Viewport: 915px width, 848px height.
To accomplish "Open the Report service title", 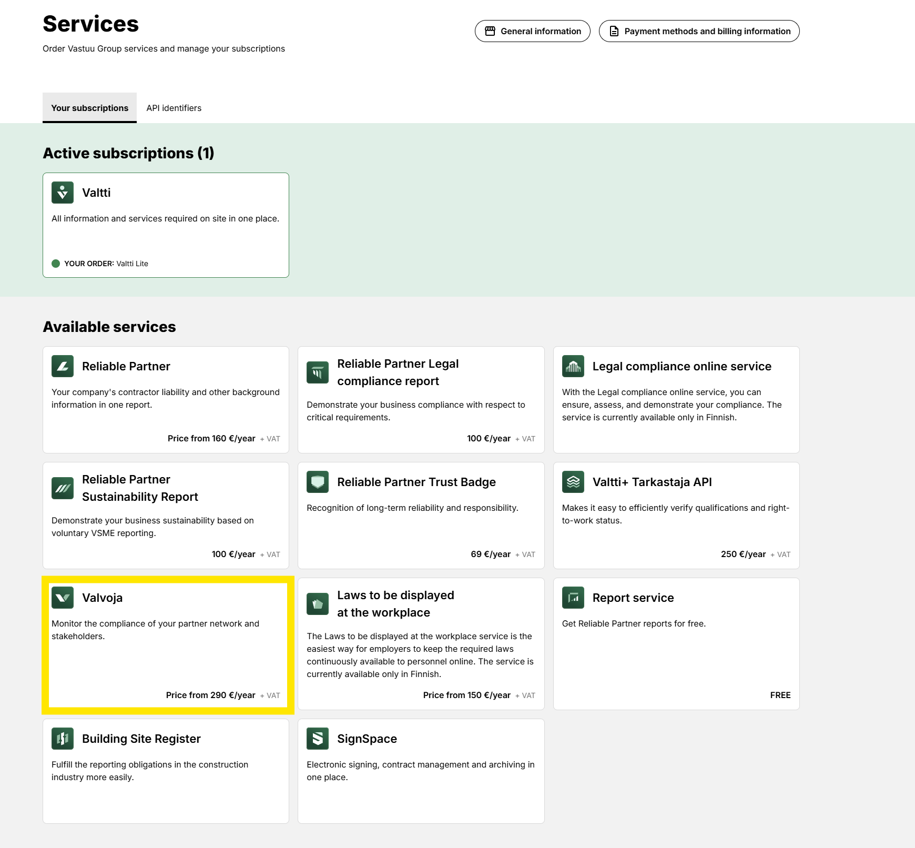I will (633, 598).
